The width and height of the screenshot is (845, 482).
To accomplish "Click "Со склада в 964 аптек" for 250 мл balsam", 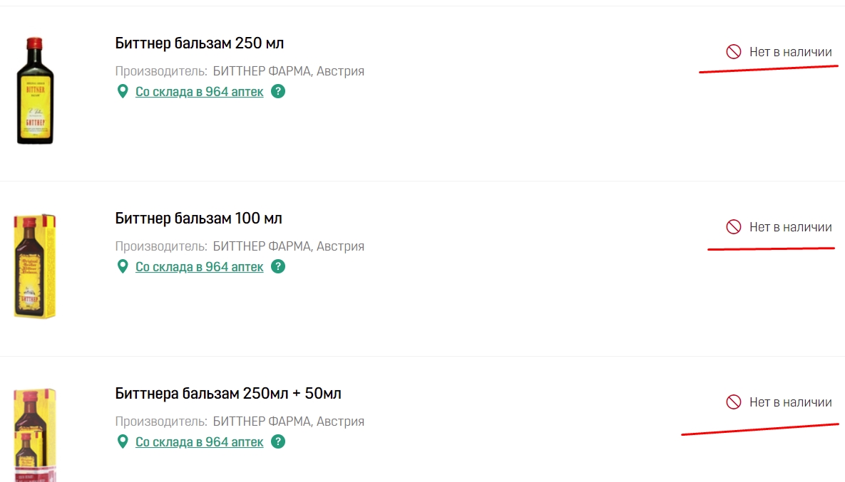I will click(200, 92).
